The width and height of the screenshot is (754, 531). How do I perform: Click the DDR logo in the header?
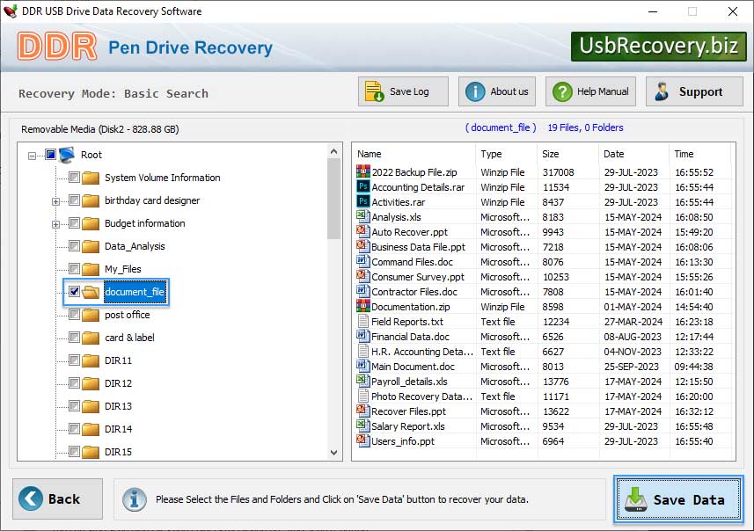pyautogui.click(x=56, y=47)
